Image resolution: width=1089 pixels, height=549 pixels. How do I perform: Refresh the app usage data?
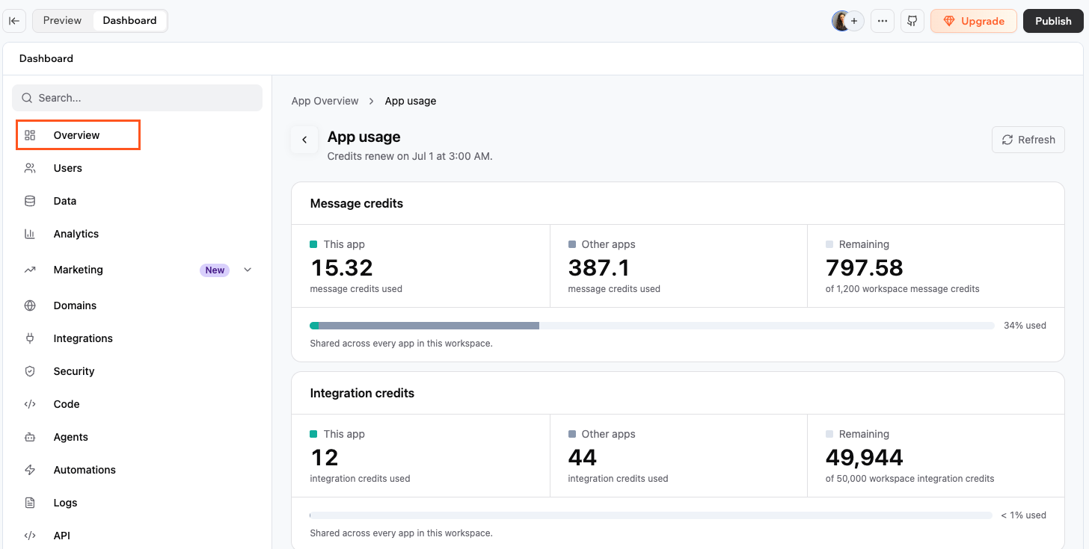tap(1028, 140)
